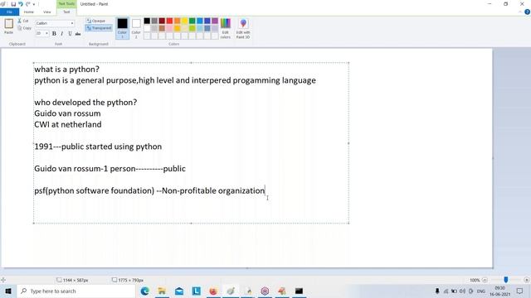Click the line 'CWI at netherland'
Screen dimensions: 531x298
coord(68,124)
